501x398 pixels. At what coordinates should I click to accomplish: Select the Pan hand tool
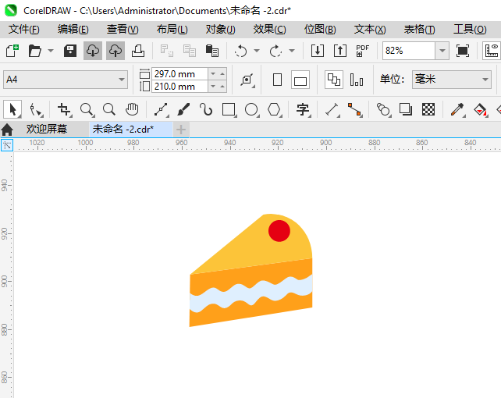tap(132, 109)
